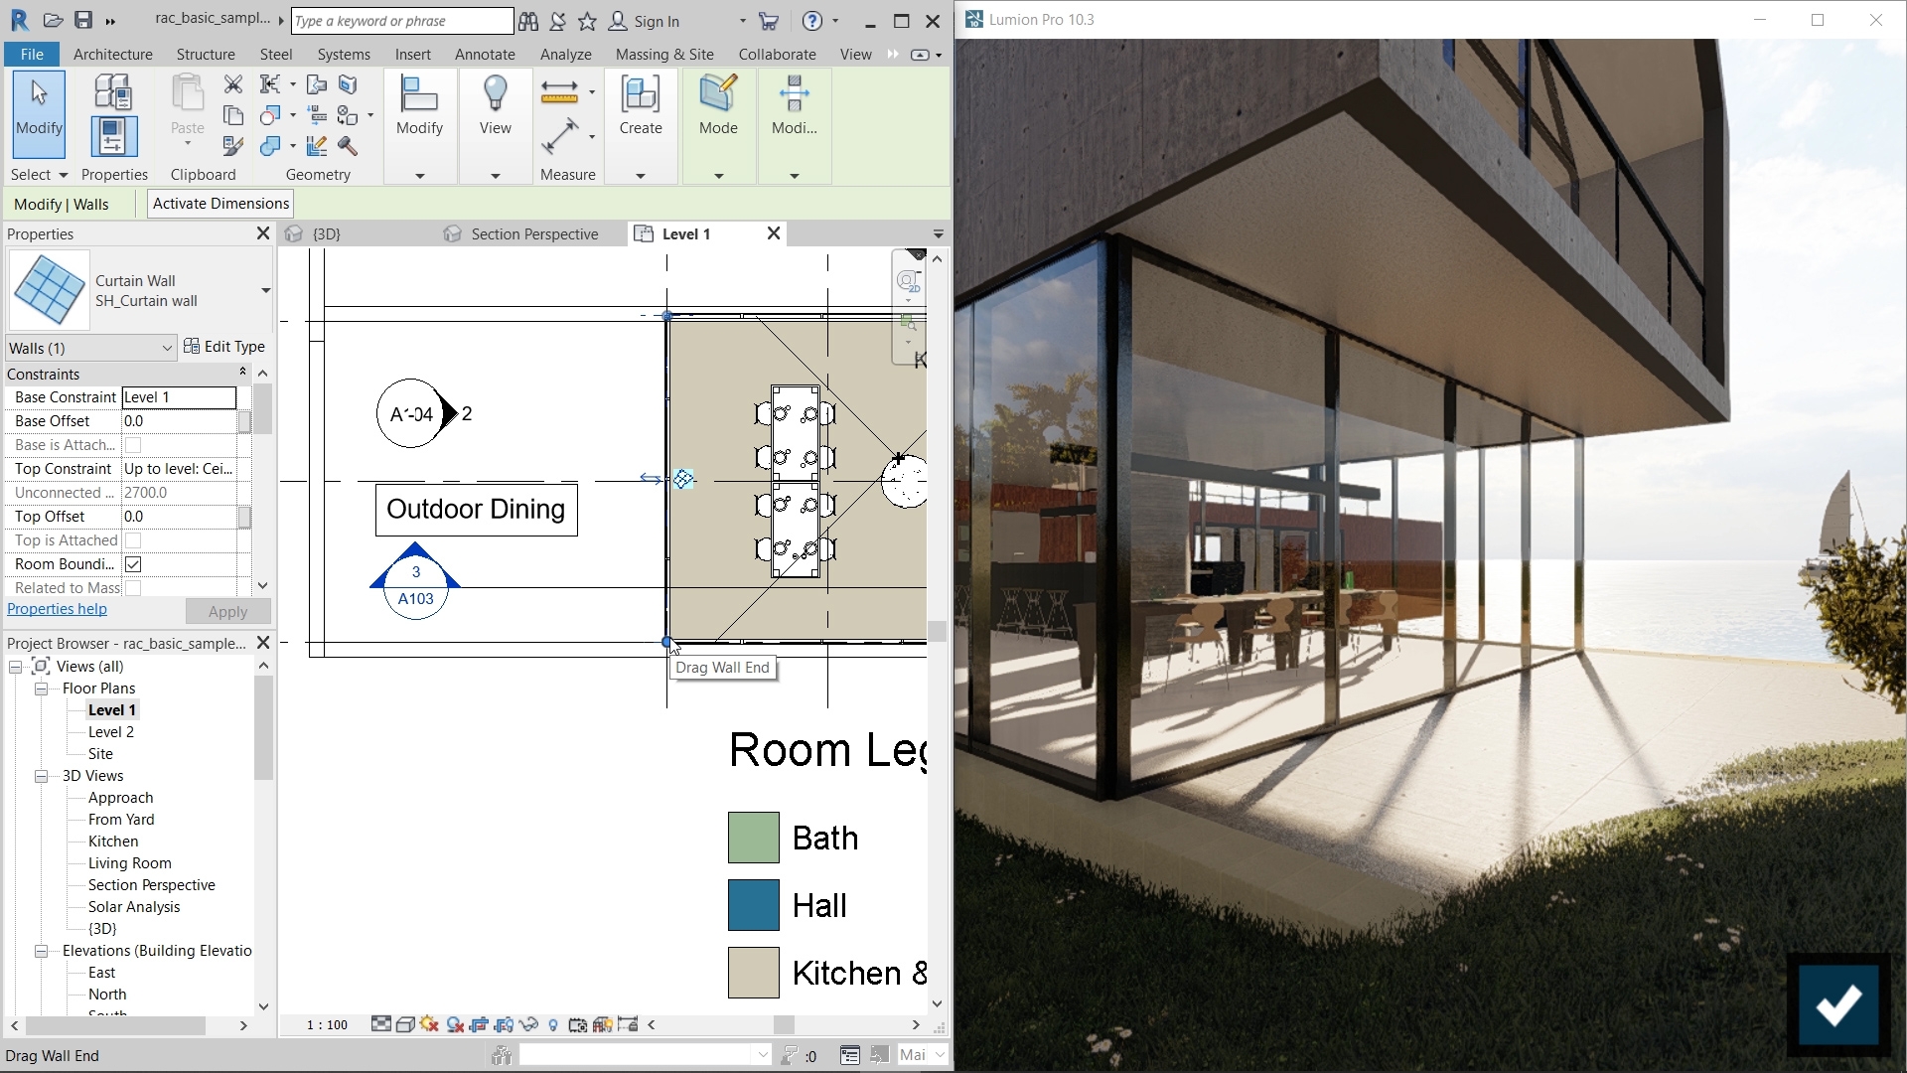The image size is (1907, 1073).
Task: Switch to the Architecture ribbon tab
Action: (111, 54)
